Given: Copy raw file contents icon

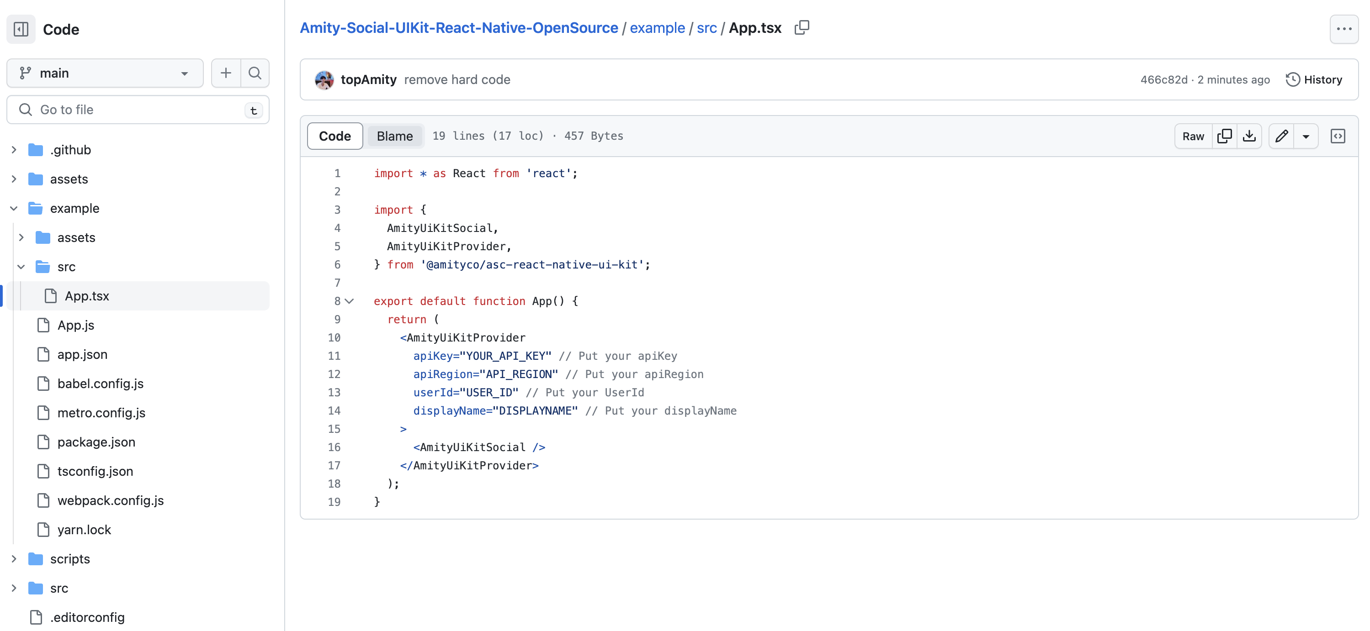Looking at the screenshot, I should (1224, 136).
